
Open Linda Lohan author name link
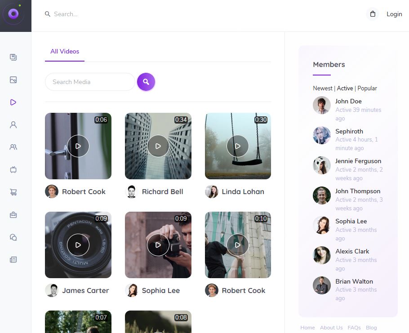pos(243,191)
